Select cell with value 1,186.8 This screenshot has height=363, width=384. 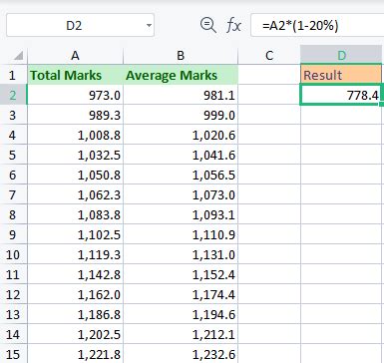point(75,314)
